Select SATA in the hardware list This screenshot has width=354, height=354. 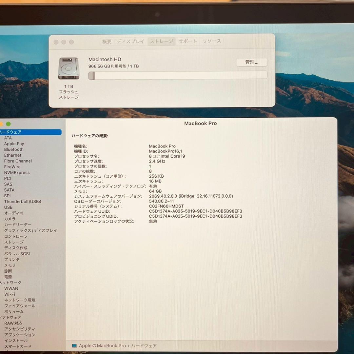(9, 190)
